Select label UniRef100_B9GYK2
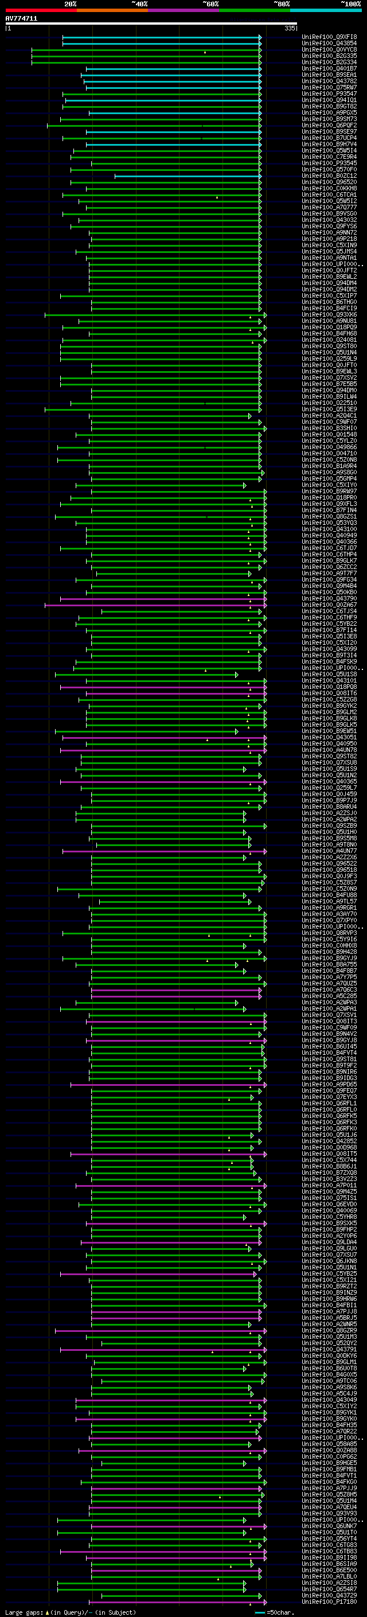The image size is (367, 1617). click(329, 706)
